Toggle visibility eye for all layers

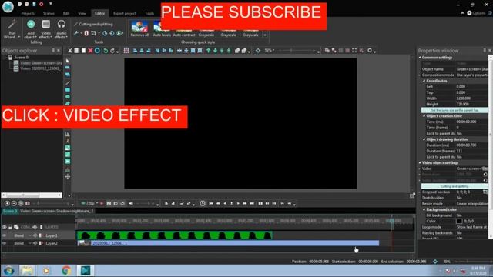pyautogui.click(x=4, y=227)
